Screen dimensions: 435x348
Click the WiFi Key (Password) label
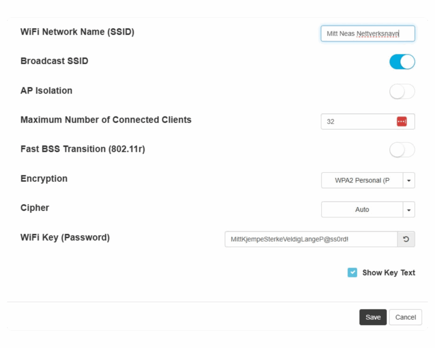(x=65, y=238)
